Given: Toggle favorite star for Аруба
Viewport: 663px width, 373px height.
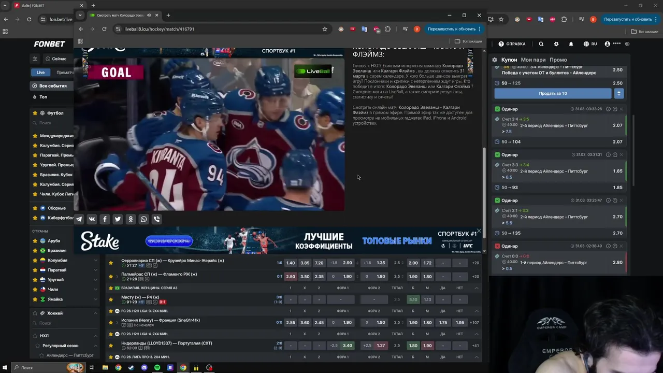Looking at the screenshot, I should pos(35,241).
